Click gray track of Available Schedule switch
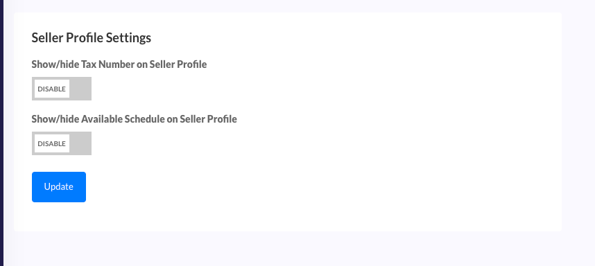The height and width of the screenshot is (266, 595). (80, 143)
